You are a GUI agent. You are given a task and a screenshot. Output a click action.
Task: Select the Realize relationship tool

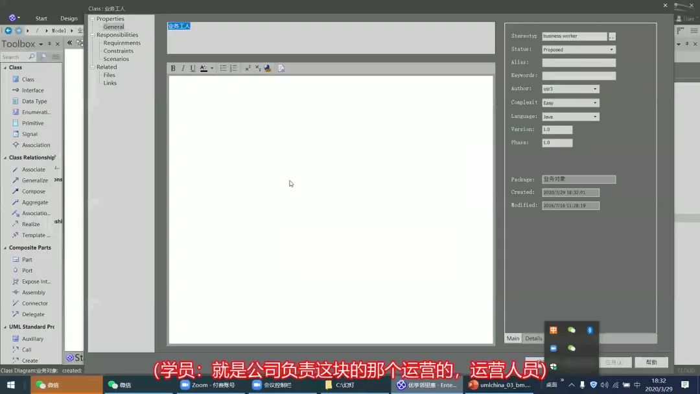pyautogui.click(x=30, y=224)
